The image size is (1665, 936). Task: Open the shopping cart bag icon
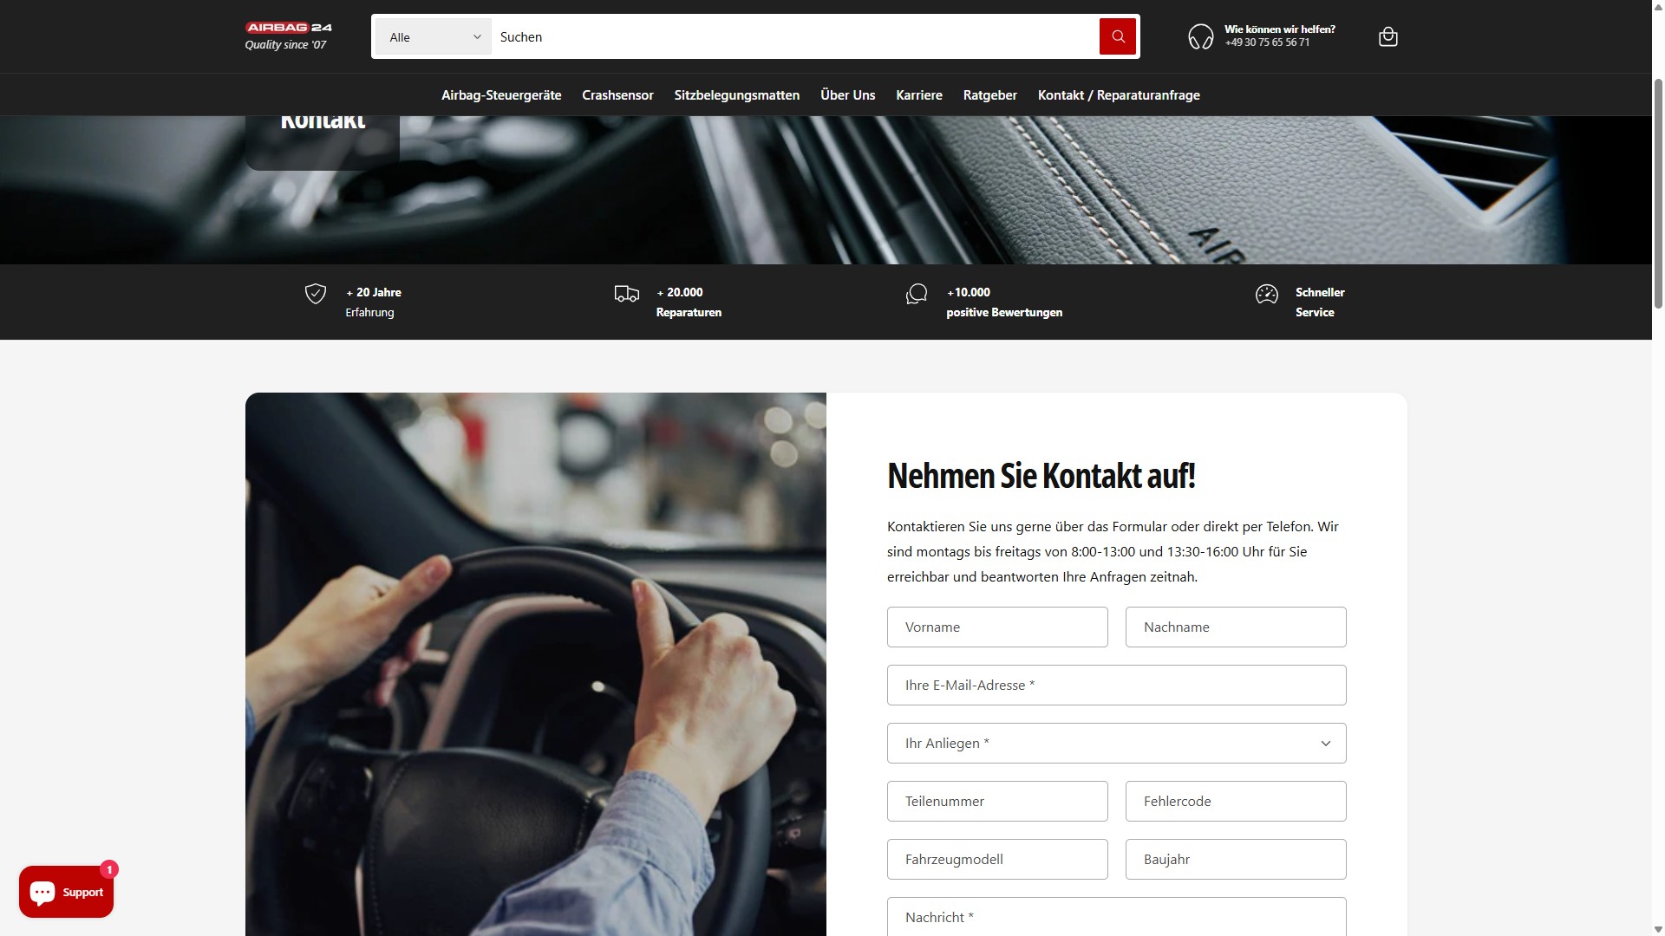tap(1387, 36)
